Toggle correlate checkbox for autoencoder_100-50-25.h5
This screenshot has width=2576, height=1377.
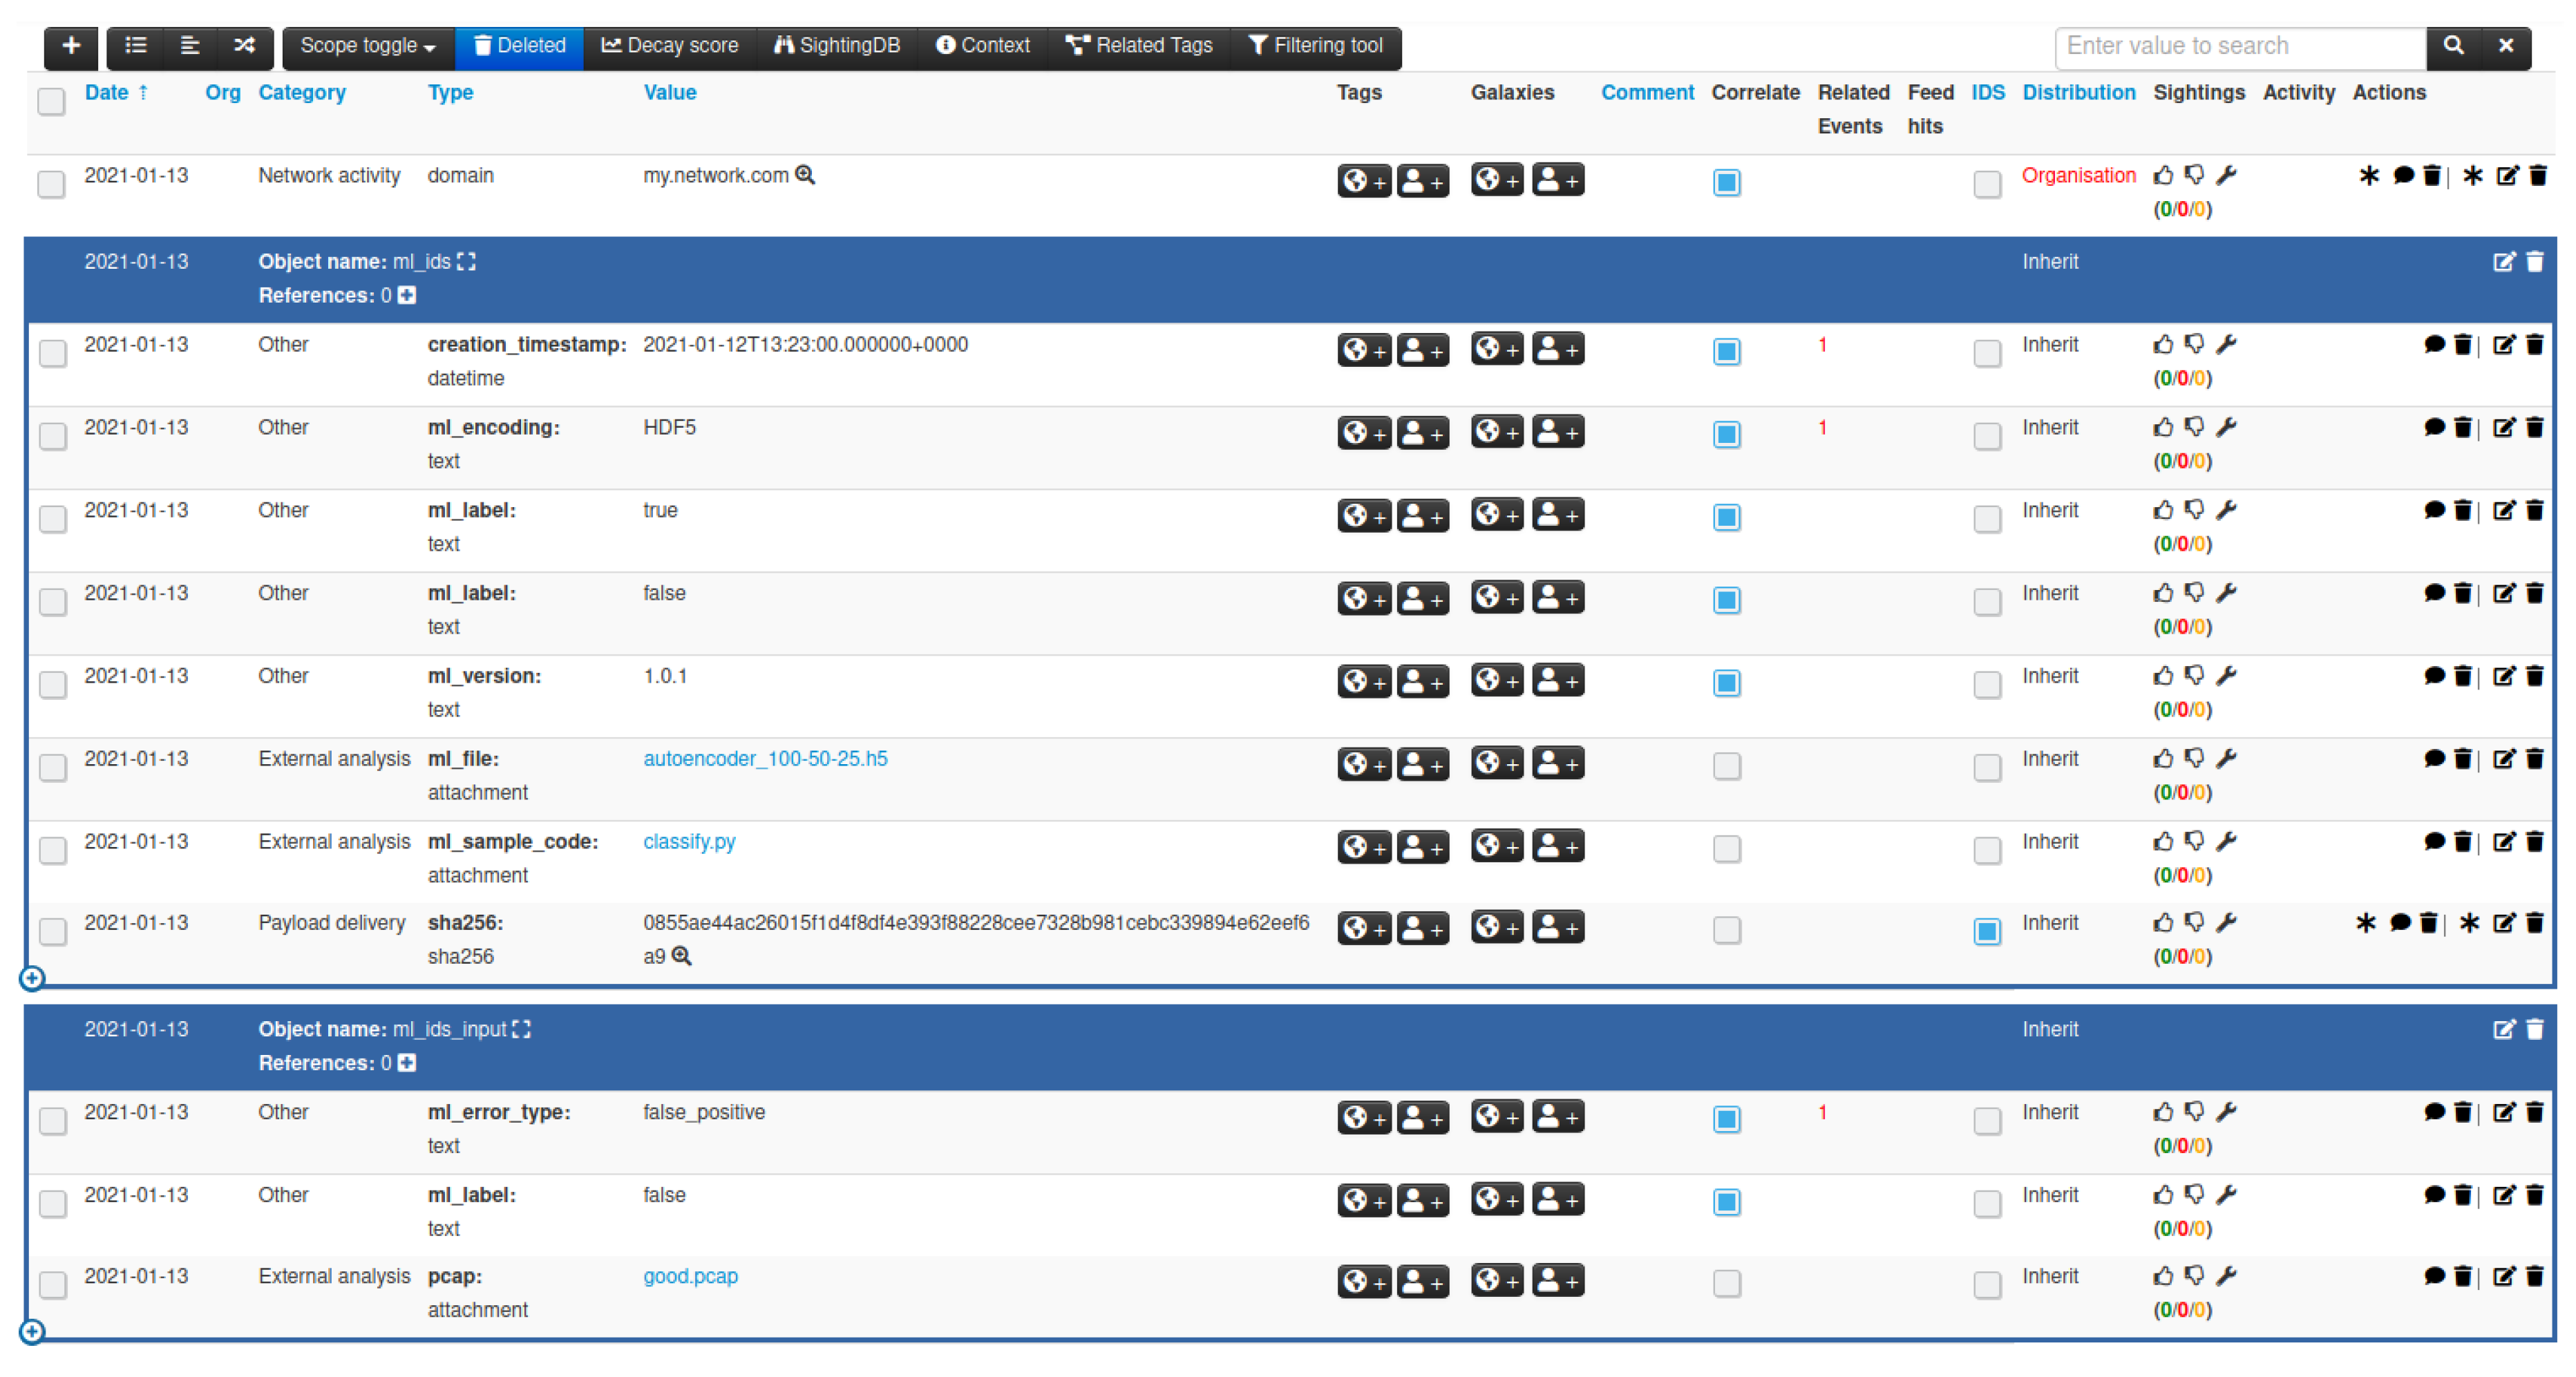pyautogui.click(x=1726, y=767)
